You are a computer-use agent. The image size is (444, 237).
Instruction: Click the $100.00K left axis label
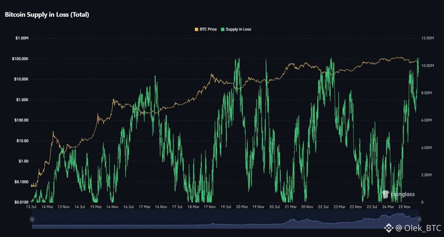point(20,59)
